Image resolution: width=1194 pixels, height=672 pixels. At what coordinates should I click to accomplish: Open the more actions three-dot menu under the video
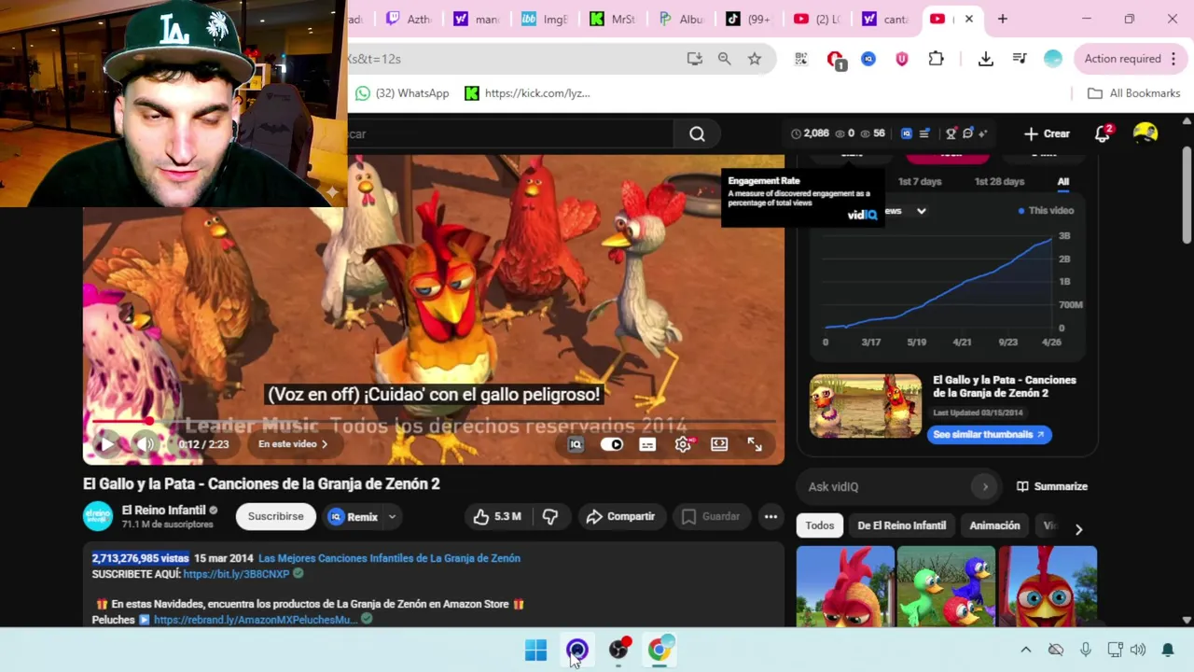click(x=771, y=516)
